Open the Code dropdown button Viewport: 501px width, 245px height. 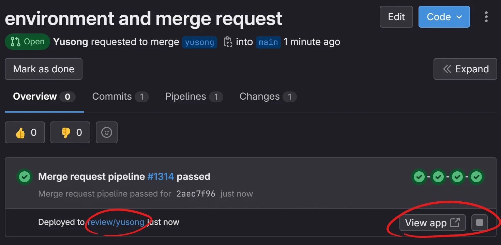click(x=444, y=17)
